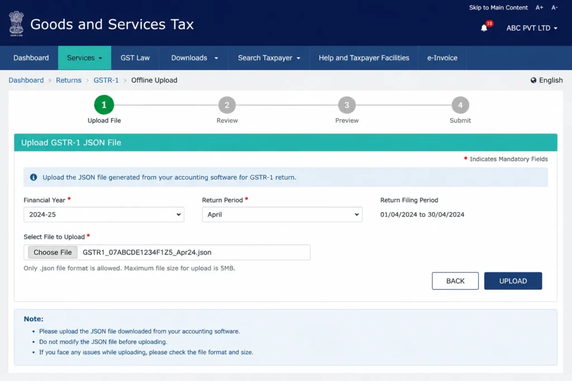Click the globe icon beside English

point(533,80)
